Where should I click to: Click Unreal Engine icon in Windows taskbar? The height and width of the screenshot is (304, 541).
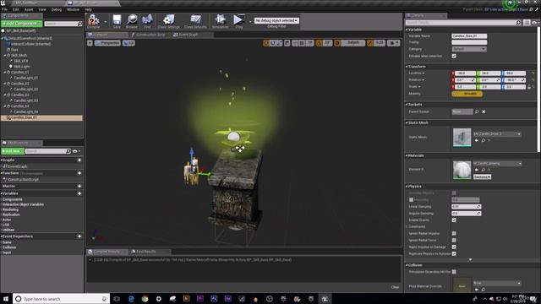tap(325, 299)
